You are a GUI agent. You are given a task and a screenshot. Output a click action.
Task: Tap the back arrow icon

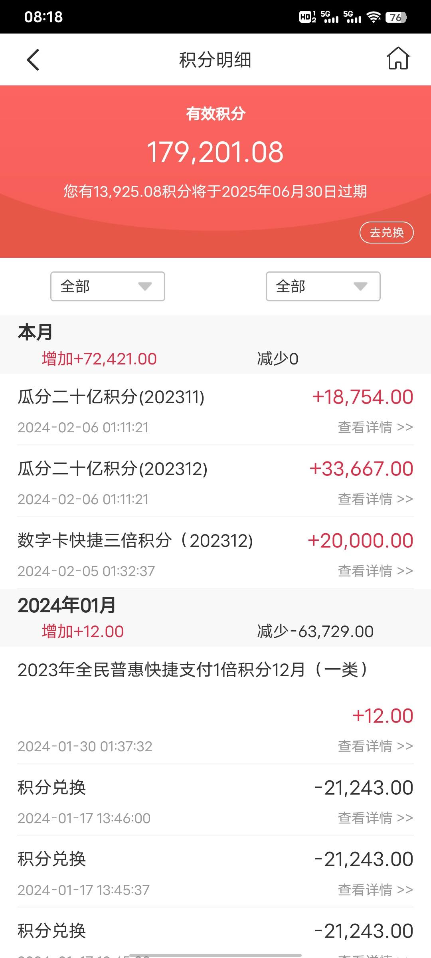click(33, 60)
